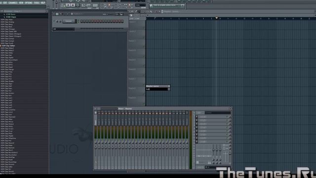The width and height of the screenshot is (316, 178).
Task: Open the mixer output destination dropdown
Action: click(x=218, y=167)
